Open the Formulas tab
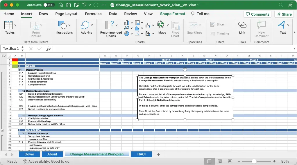 click(93, 14)
